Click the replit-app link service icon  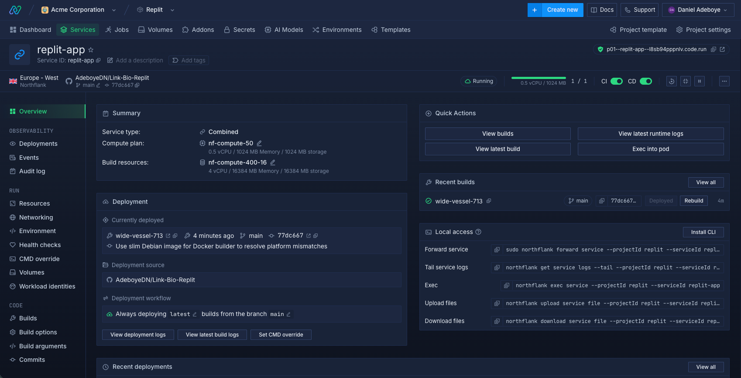tap(20, 55)
